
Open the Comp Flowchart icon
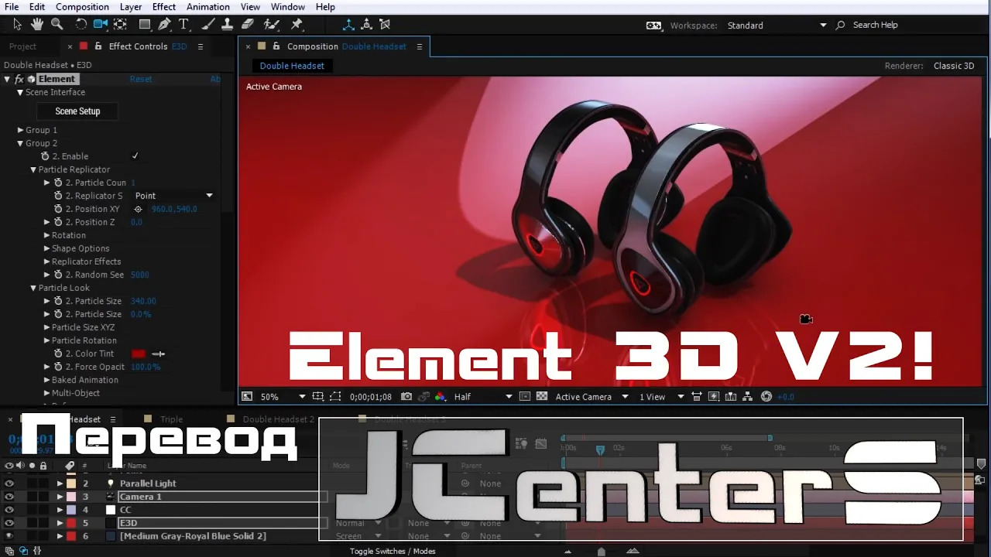[x=747, y=397]
